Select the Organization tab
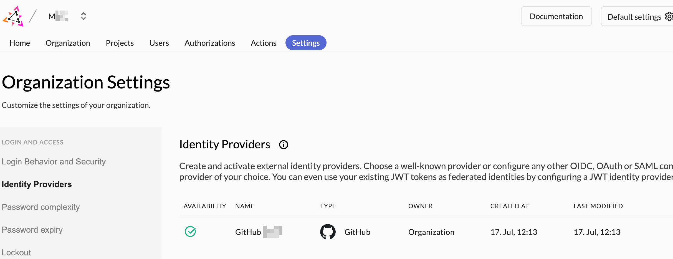The image size is (673, 259). [68, 43]
